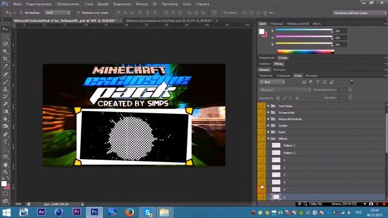
Task: Open the Файл menu
Action: tap(18, 4)
